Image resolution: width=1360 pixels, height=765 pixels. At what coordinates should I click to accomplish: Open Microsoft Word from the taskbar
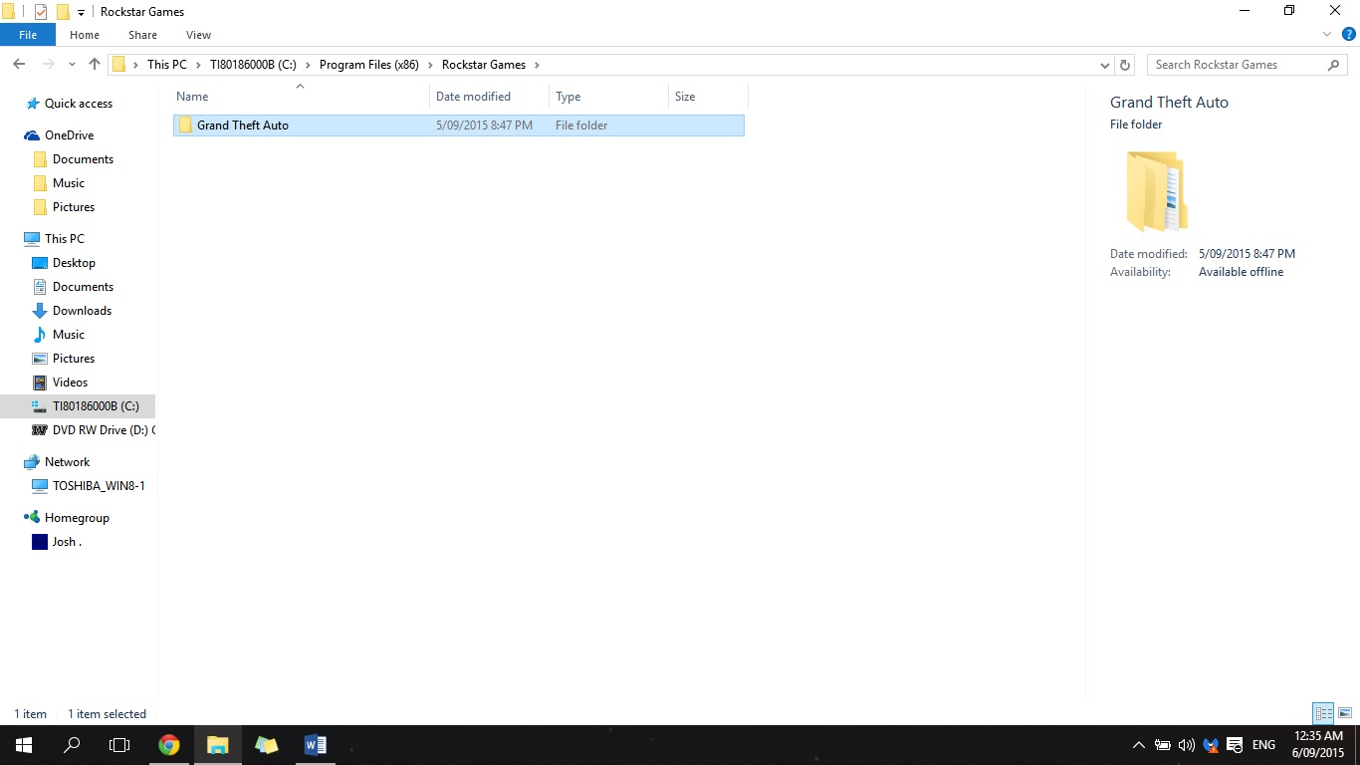[315, 745]
